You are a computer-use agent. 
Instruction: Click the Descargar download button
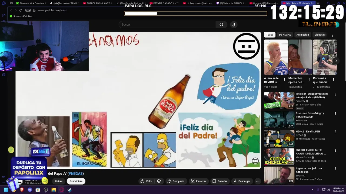point(242,181)
